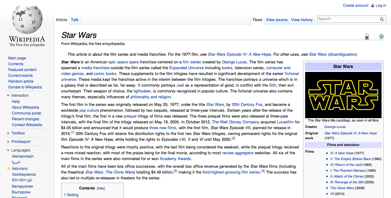
Task: Follow the review aggregator link
Action: click(x=238, y=153)
